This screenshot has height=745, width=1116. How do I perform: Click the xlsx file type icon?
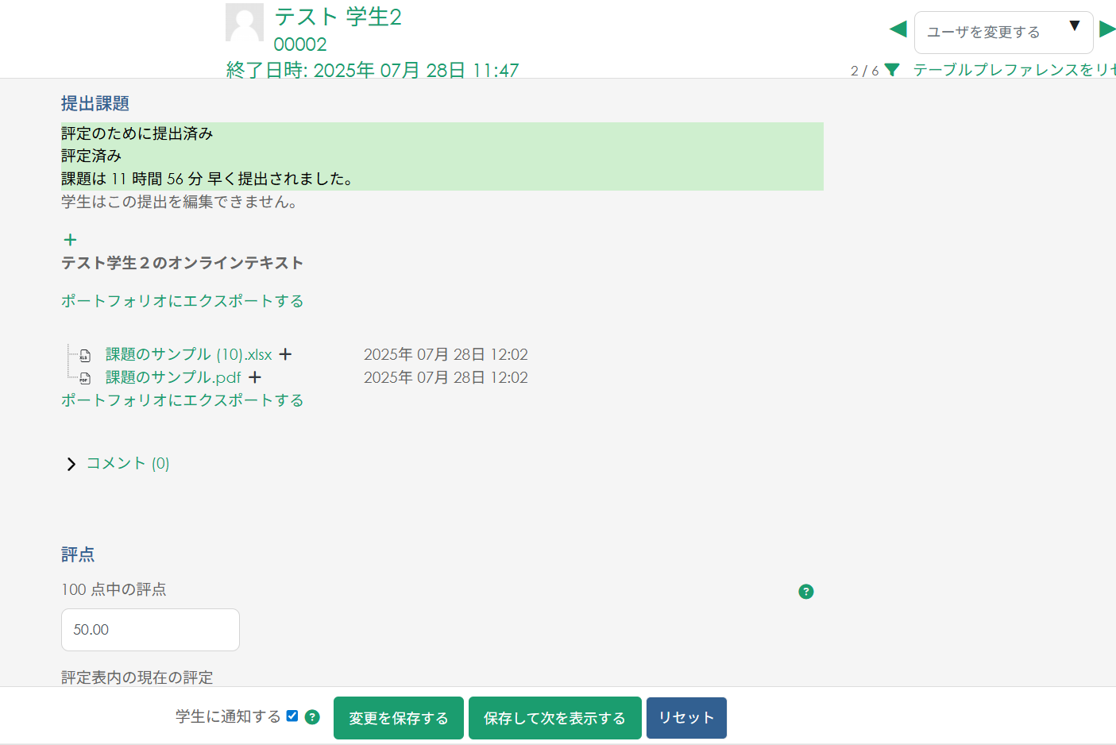pyautogui.click(x=84, y=355)
